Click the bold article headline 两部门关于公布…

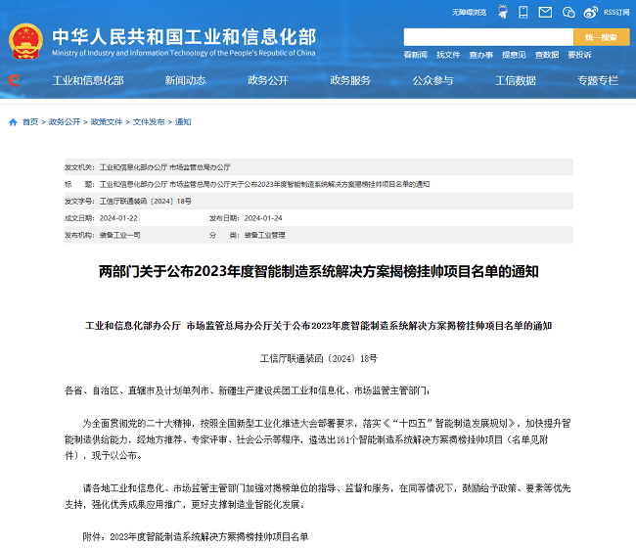tap(318, 271)
